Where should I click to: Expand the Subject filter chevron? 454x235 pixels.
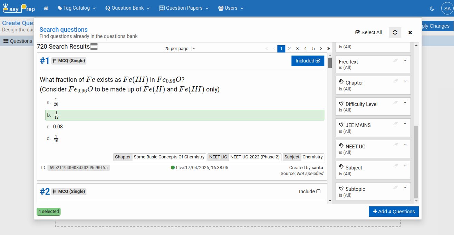coord(405,166)
